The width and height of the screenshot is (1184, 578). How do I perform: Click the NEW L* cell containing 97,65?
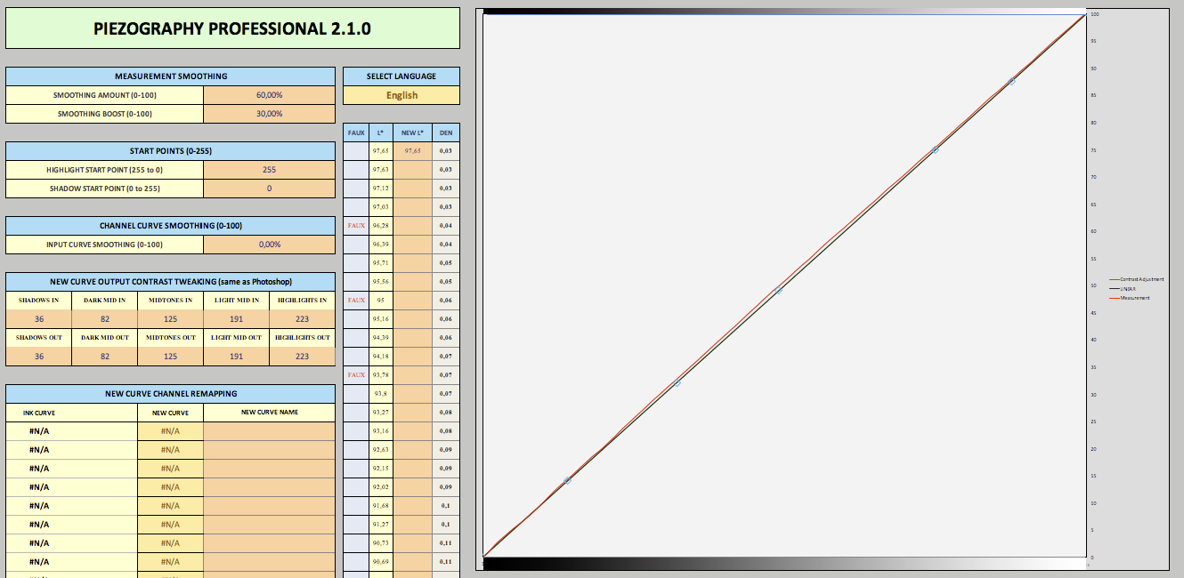click(x=412, y=151)
